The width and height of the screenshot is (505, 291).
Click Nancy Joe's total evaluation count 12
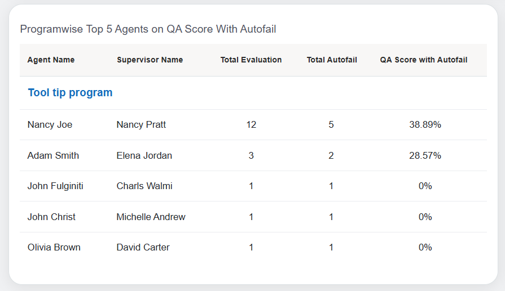tap(251, 125)
